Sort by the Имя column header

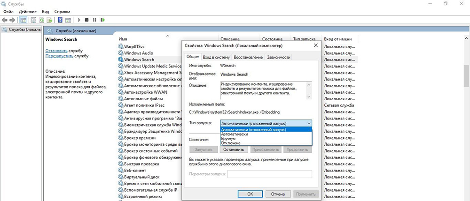168,39
